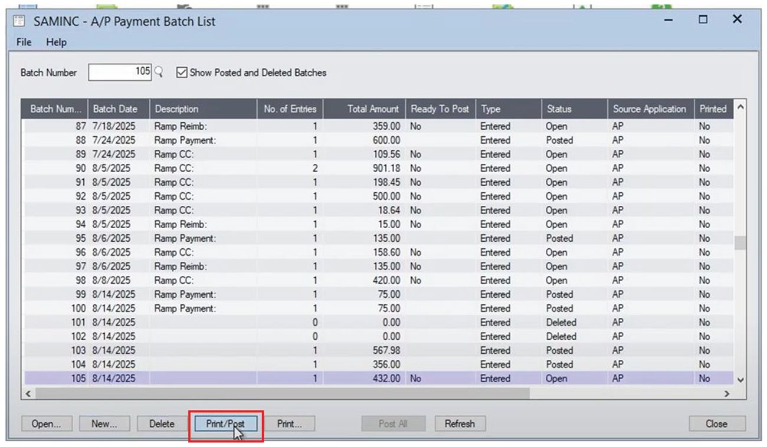This screenshot has width=767, height=447.
Task: Click the New... button
Action: [104, 423]
